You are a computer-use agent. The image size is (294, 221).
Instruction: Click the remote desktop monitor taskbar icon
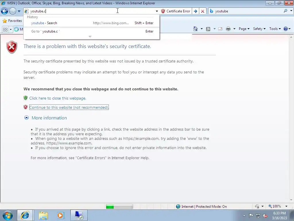click(x=79, y=215)
